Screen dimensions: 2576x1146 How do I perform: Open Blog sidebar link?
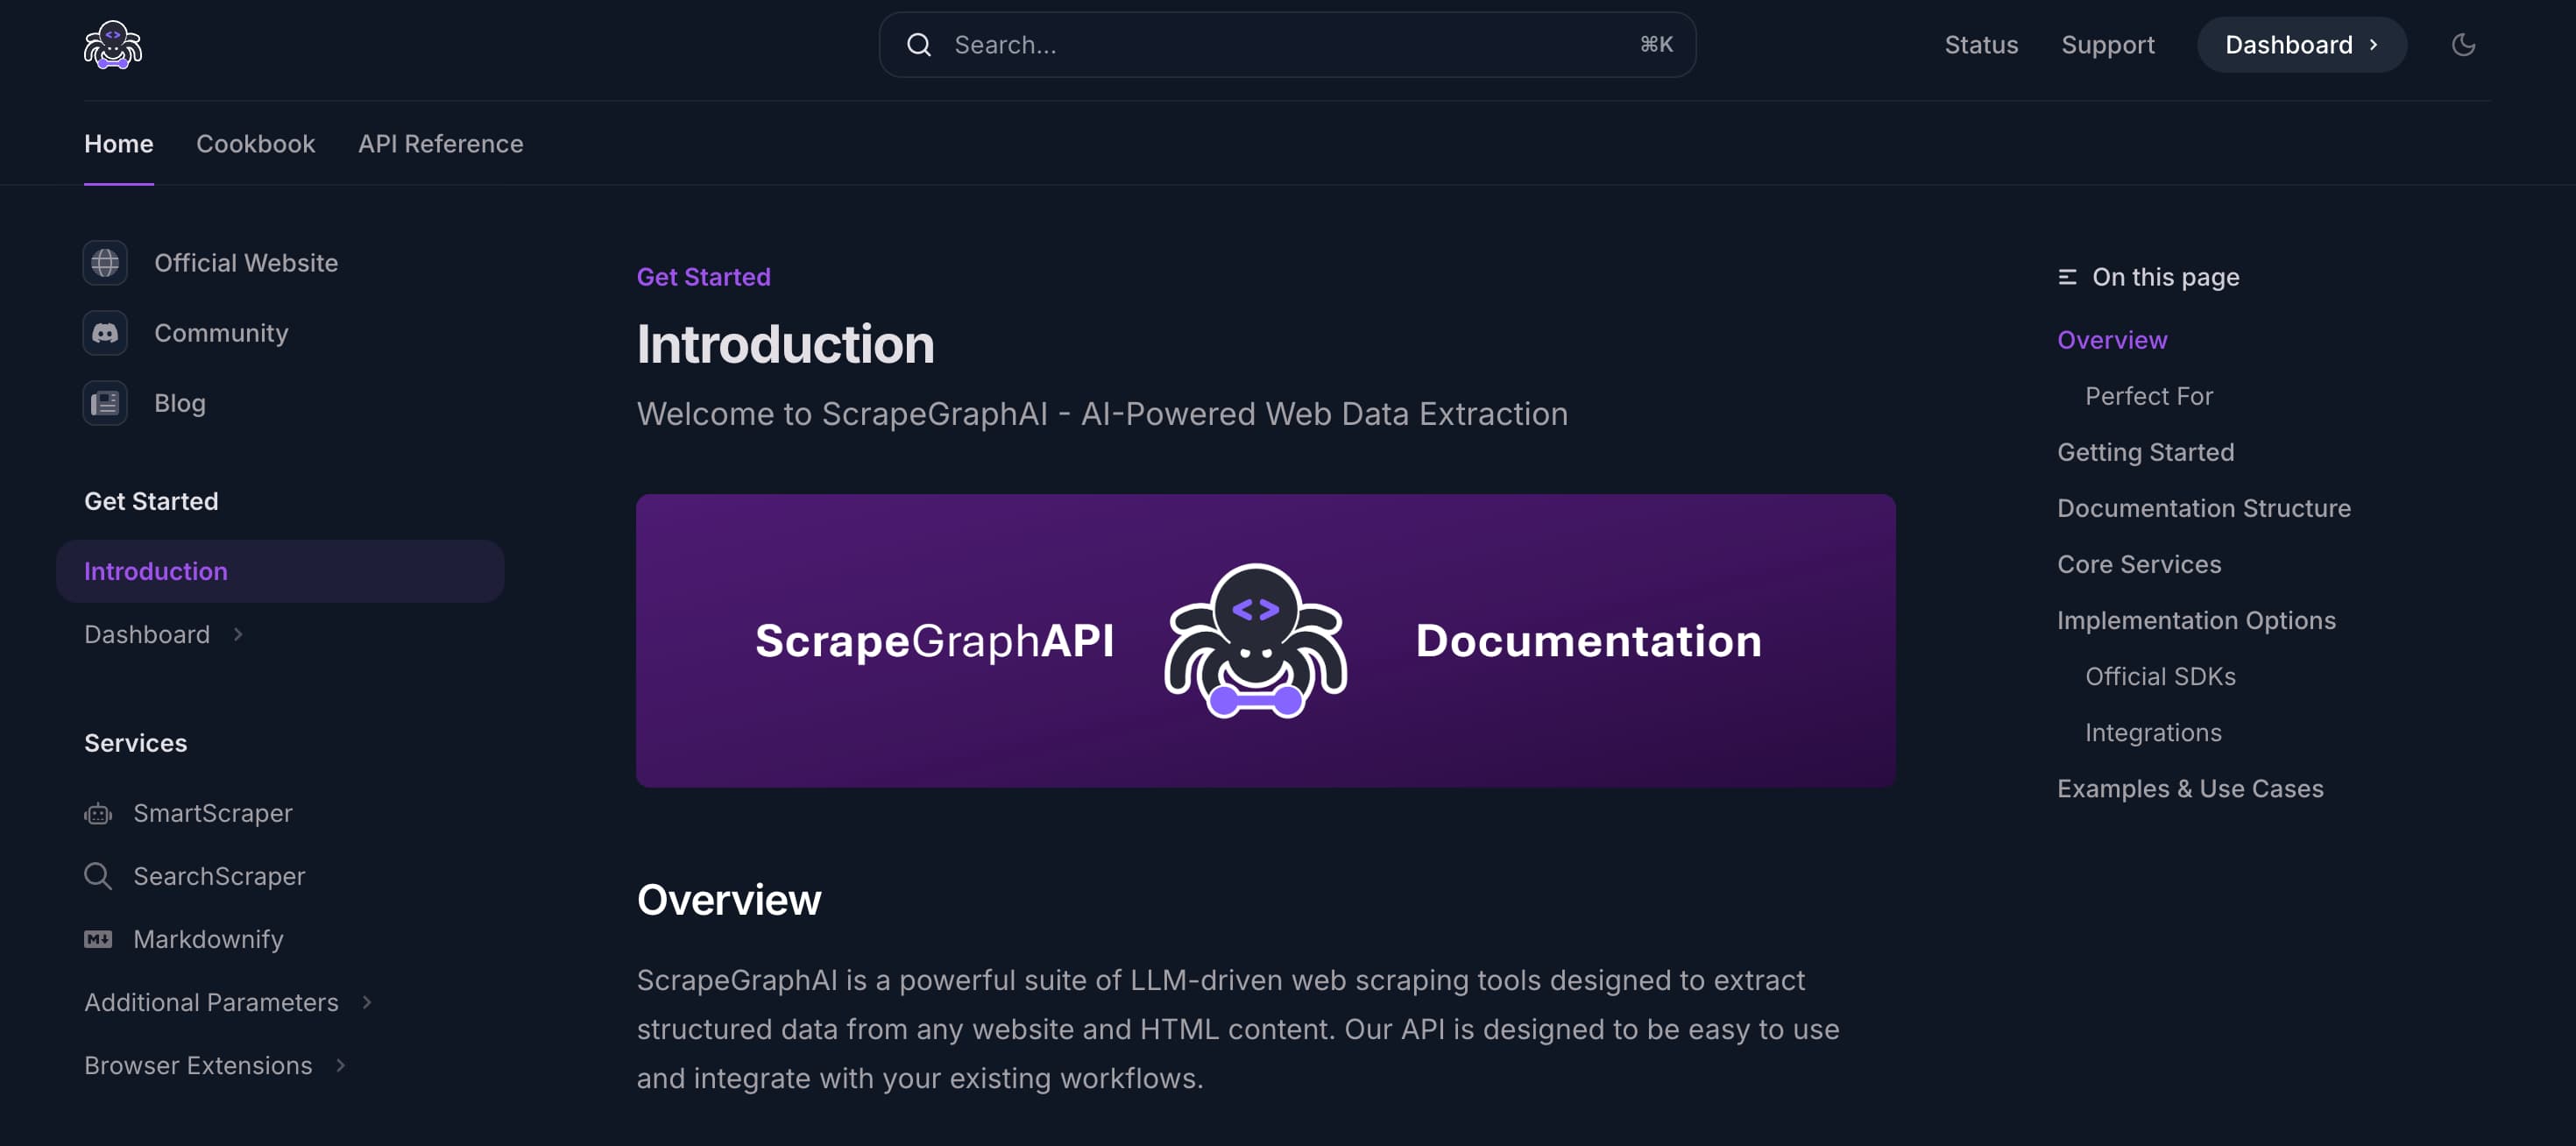click(x=180, y=403)
